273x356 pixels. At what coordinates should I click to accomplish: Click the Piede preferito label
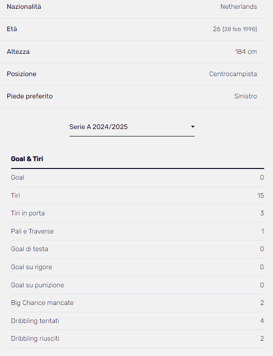click(x=30, y=96)
